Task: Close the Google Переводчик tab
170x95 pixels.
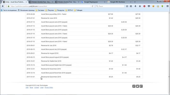Action: pos(104,2)
